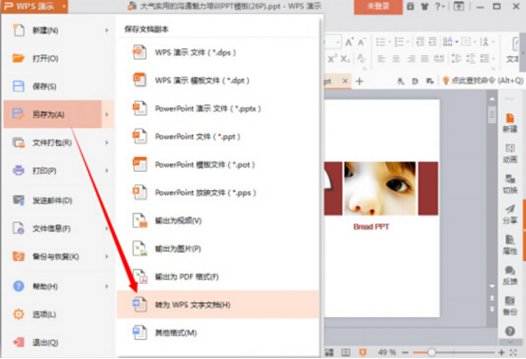526x359 pixels.
Task: Expand the 备份与恢复(K) submenu arrow
Action: click(106, 256)
